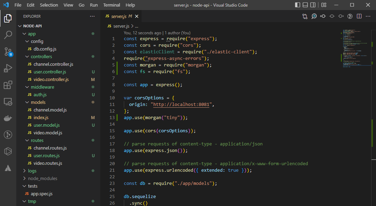Image resolution: width=376 pixels, height=206 pixels.
Task: Click the middle revision circle icon
Action: [332, 16]
